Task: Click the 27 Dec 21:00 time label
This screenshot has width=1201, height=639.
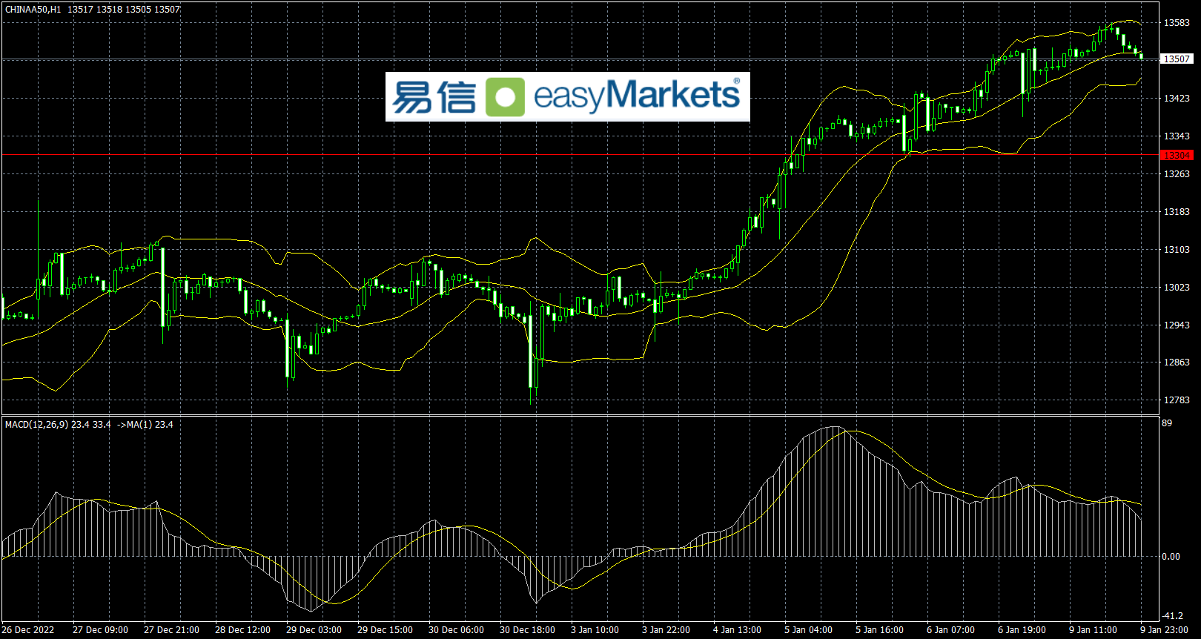Action: (x=171, y=630)
